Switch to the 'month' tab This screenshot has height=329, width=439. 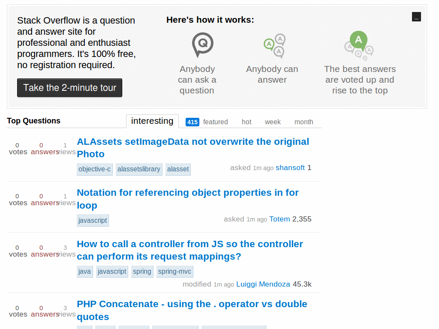pos(304,122)
